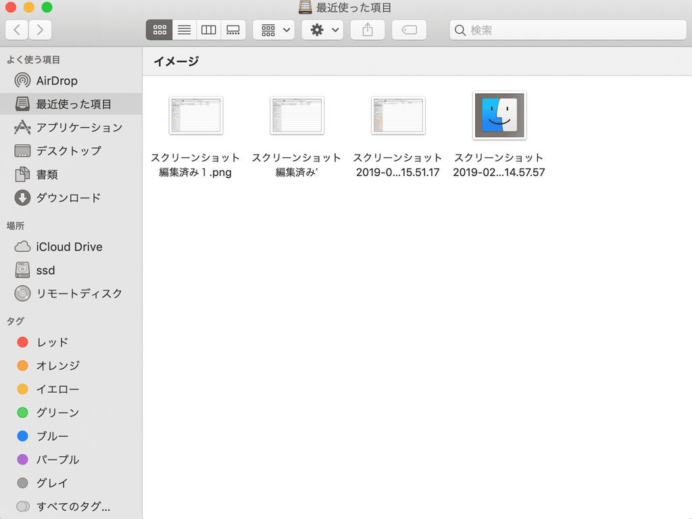Click the ssd disk icon
The image size is (692, 519).
(x=22, y=270)
